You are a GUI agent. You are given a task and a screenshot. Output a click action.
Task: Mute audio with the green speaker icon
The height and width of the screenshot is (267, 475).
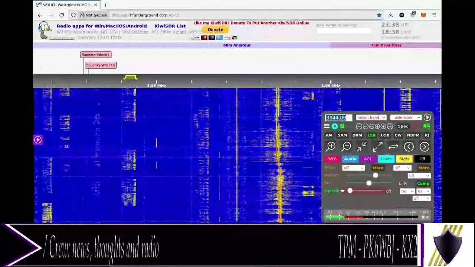[x=426, y=126]
